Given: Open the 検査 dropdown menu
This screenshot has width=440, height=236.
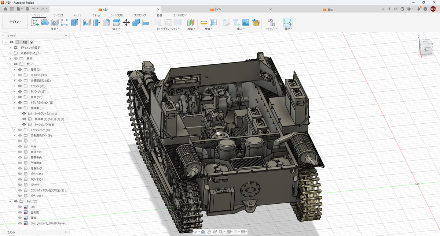Looking at the screenshot, I should pyautogui.click(x=209, y=29).
